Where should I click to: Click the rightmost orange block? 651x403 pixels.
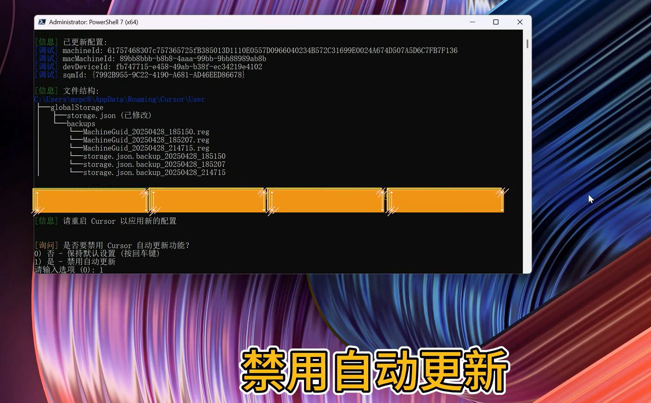click(446, 201)
